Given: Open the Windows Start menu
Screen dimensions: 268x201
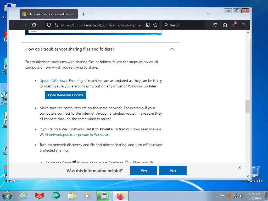Looking at the screenshot, I should (x=7, y=196).
